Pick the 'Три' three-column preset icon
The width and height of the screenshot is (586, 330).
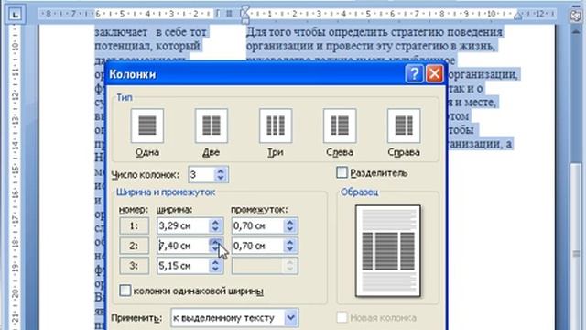[276, 126]
